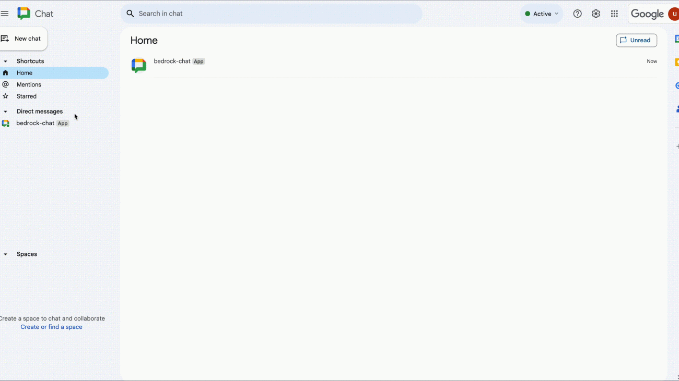Click the Now timestamp on bedrock-chat

click(x=652, y=62)
